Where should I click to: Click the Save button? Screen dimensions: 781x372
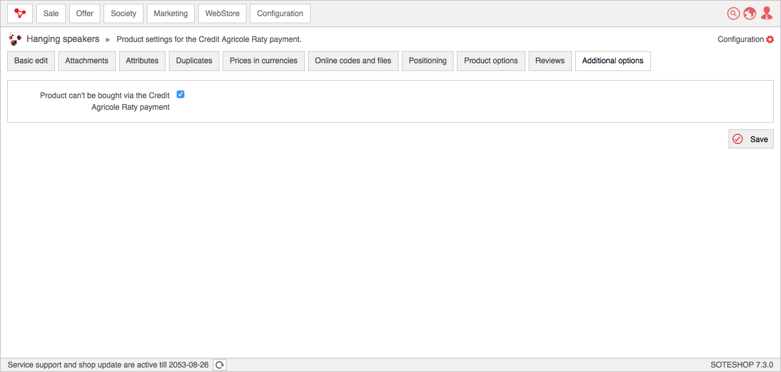click(751, 139)
